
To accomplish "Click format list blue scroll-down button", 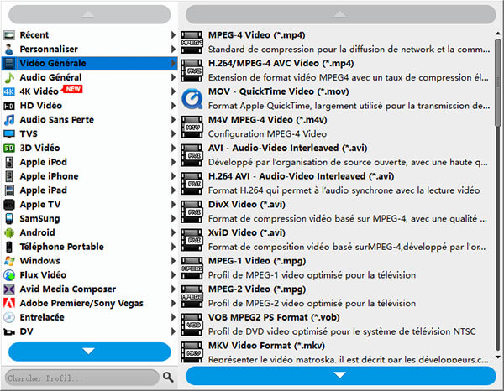I will click(341, 376).
